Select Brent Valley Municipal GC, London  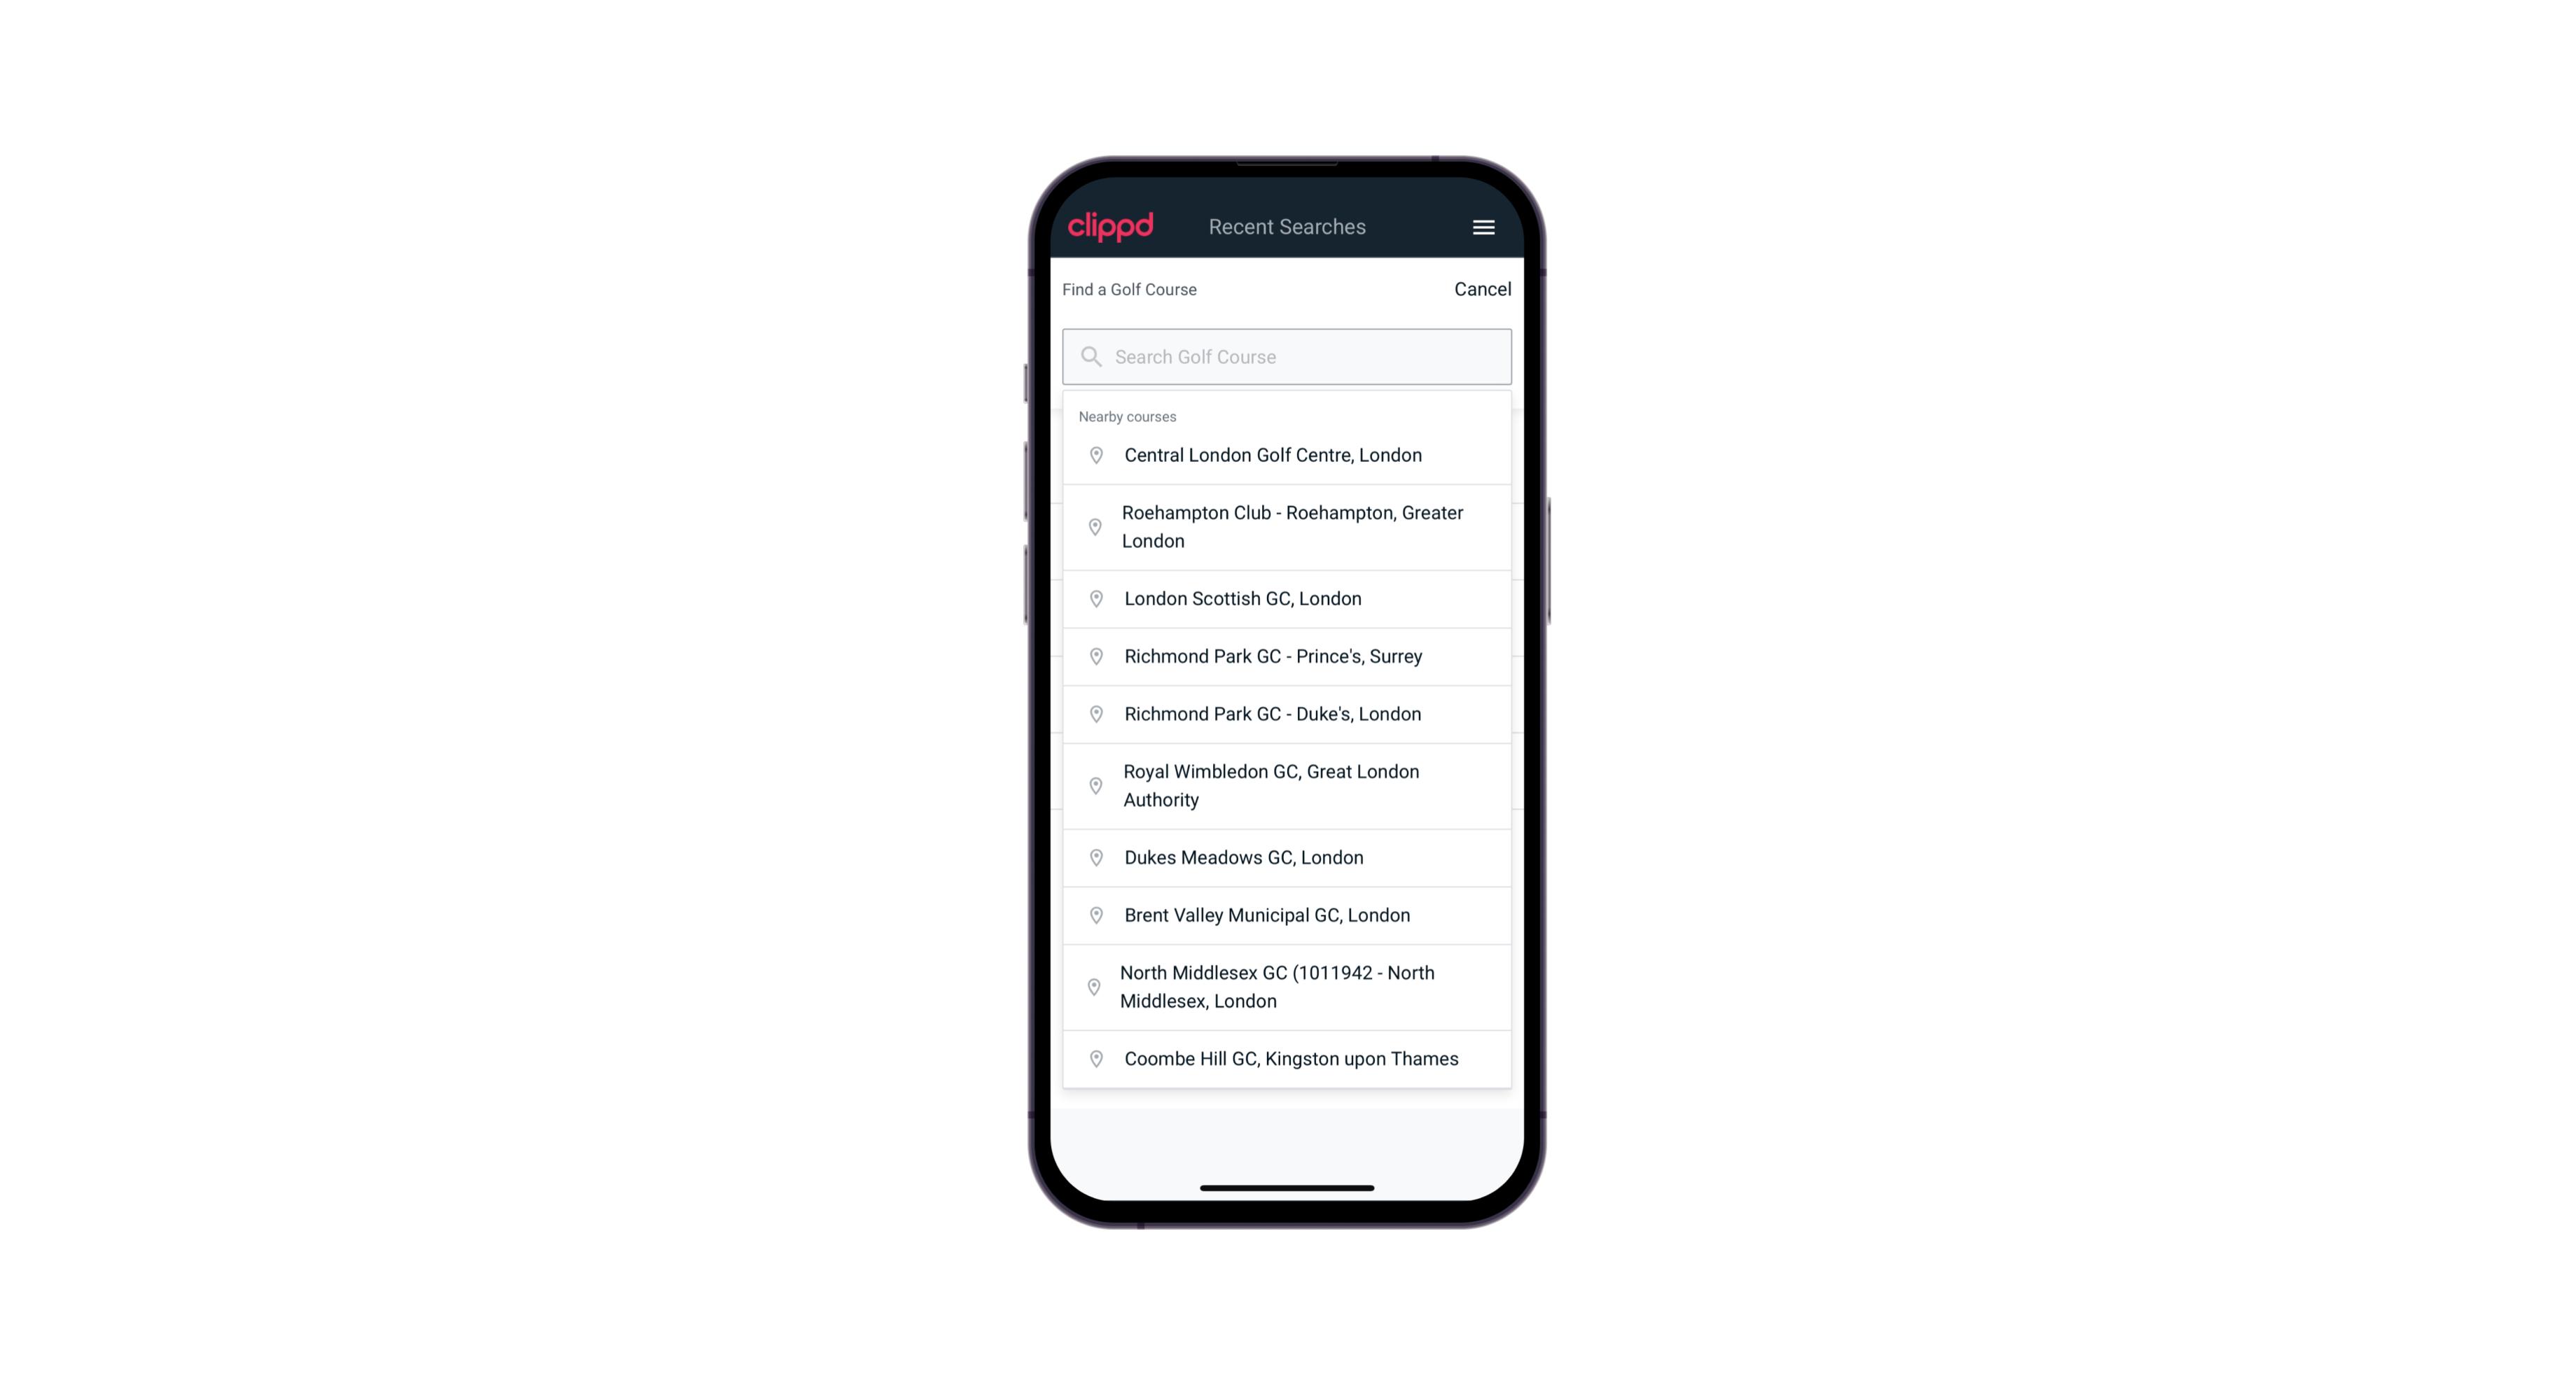tap(1288, 914)
